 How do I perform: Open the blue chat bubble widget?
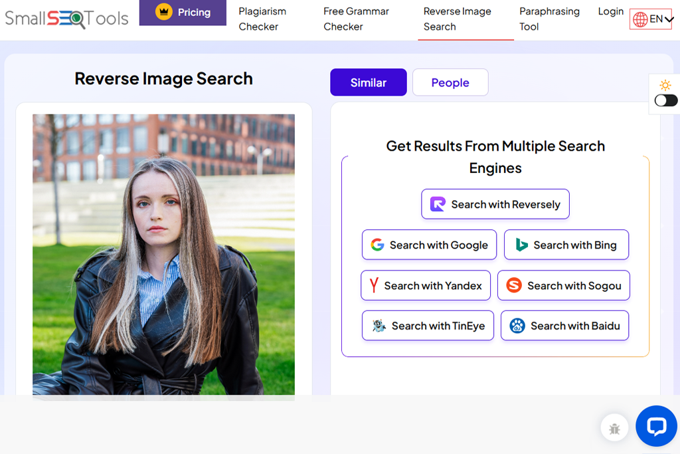[656, 426]
